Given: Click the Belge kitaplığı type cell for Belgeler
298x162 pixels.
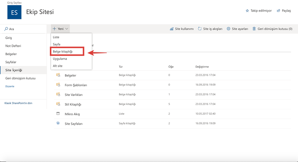Looking at the screenshot, I should (x=127, y=75).
